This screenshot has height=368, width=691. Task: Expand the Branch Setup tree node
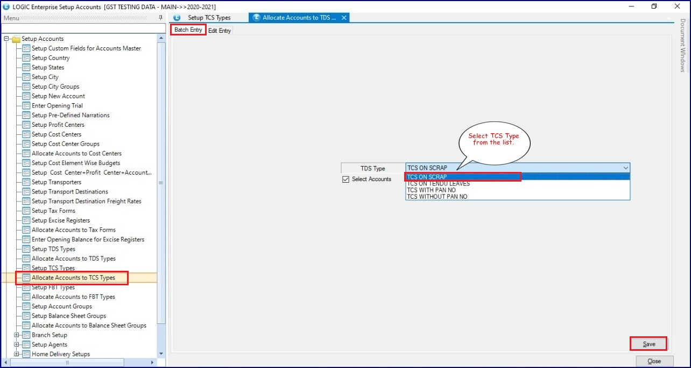pos(16,335)
